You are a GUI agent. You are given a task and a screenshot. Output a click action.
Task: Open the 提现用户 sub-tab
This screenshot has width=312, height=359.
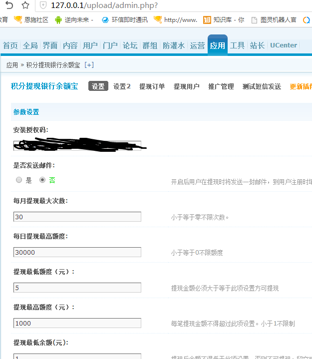pyautogui.click(x=187, y=86)
